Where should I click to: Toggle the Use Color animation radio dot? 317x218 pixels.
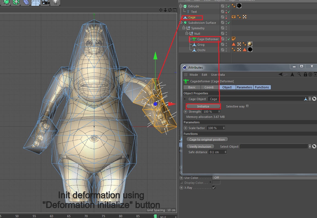point(181,178)
